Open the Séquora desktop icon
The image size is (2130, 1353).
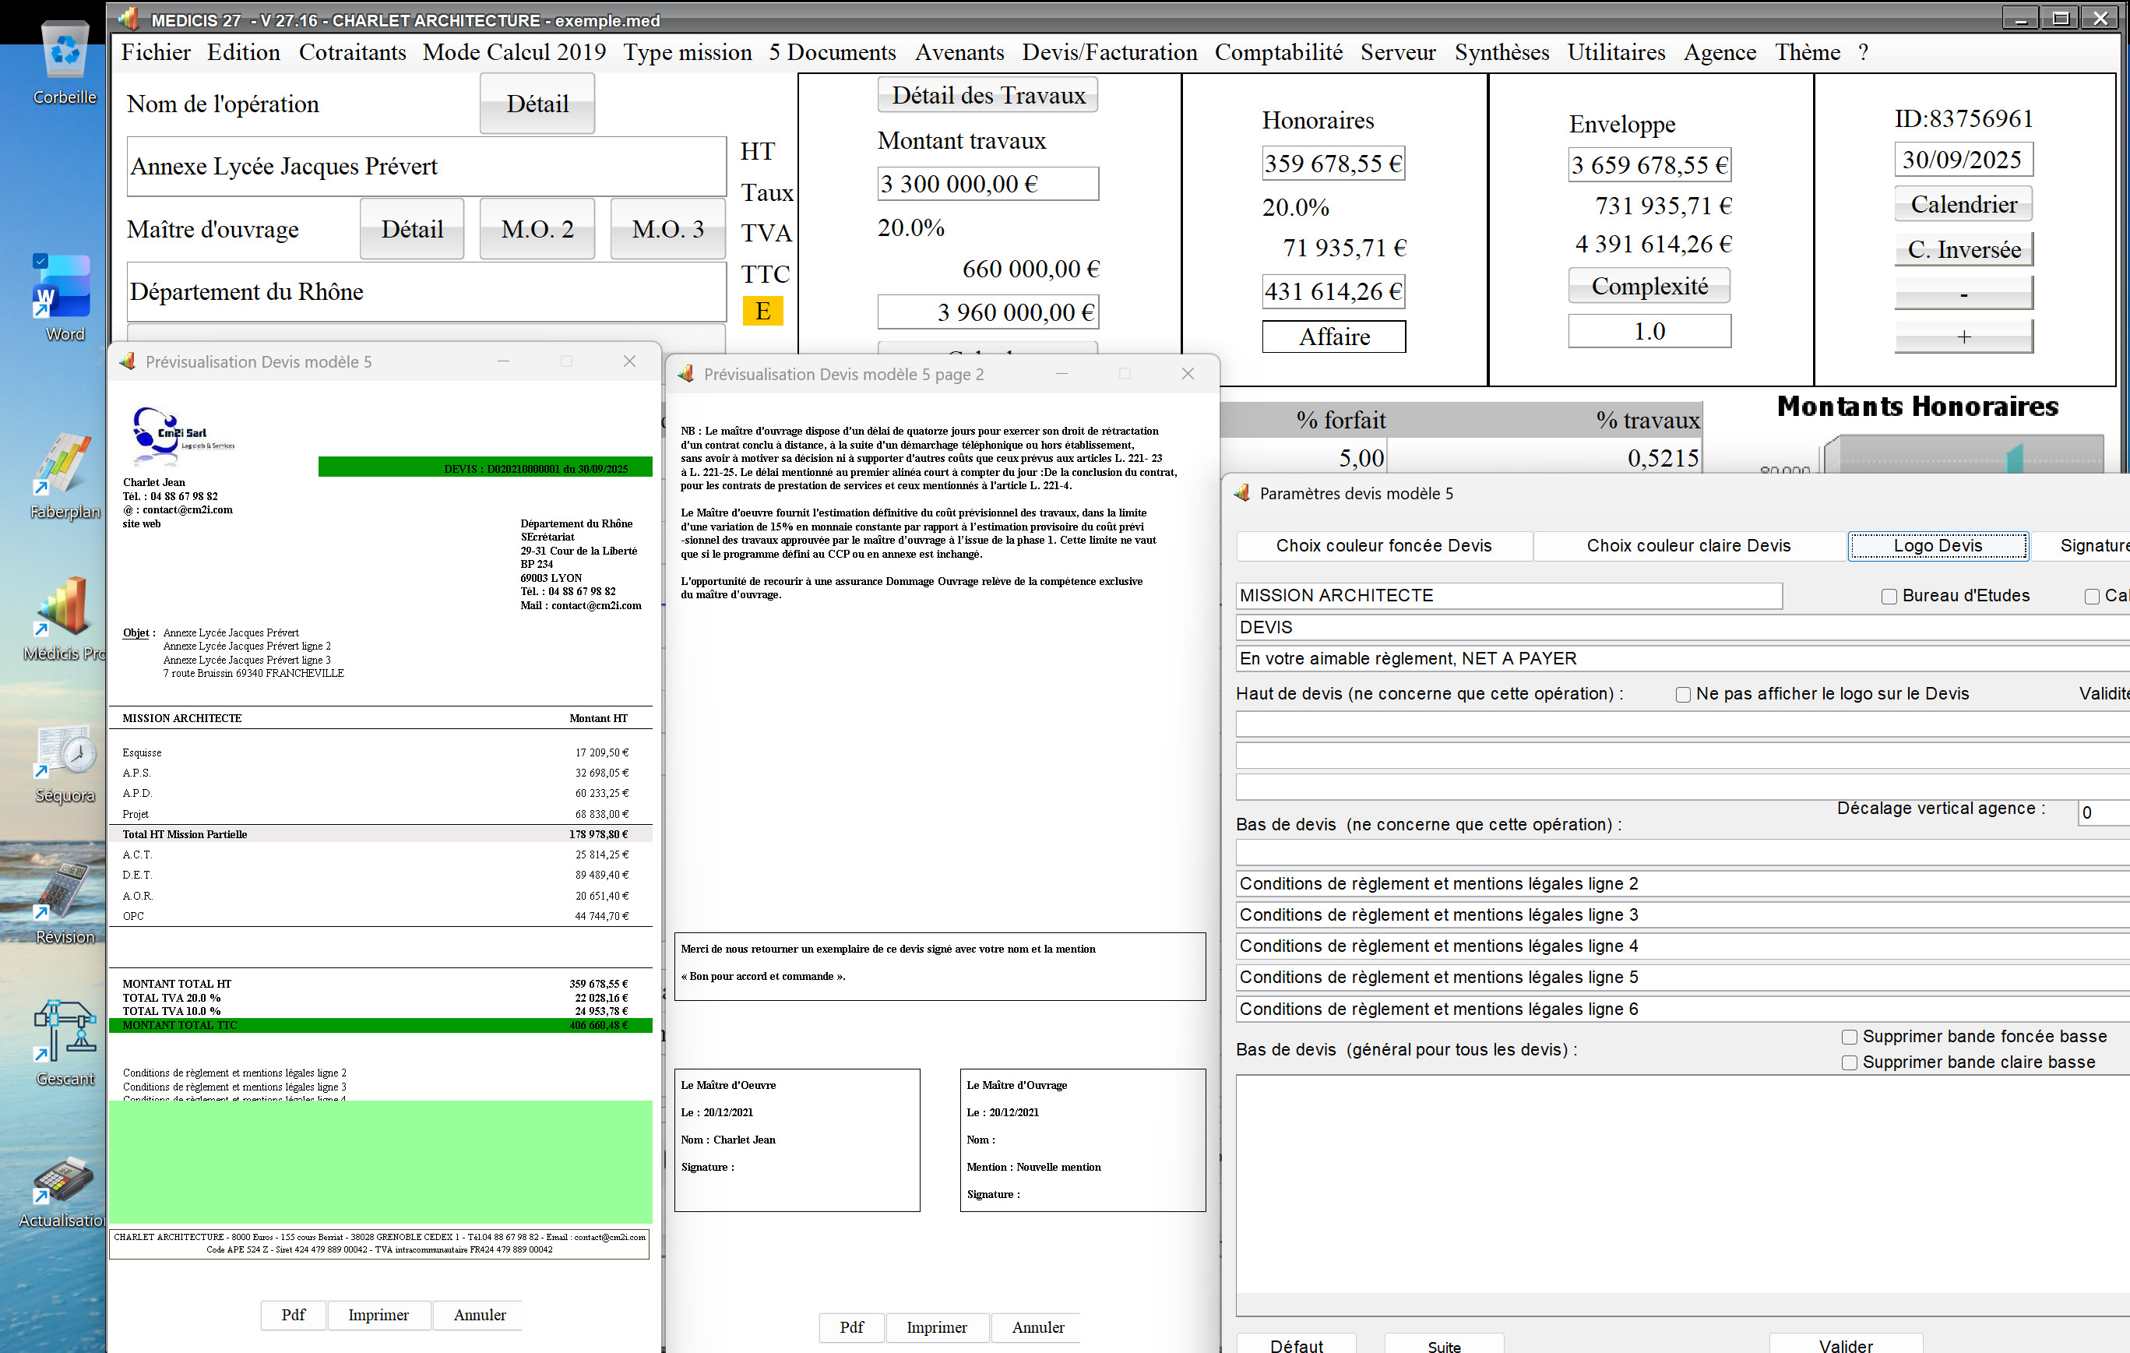pos(65,750)
